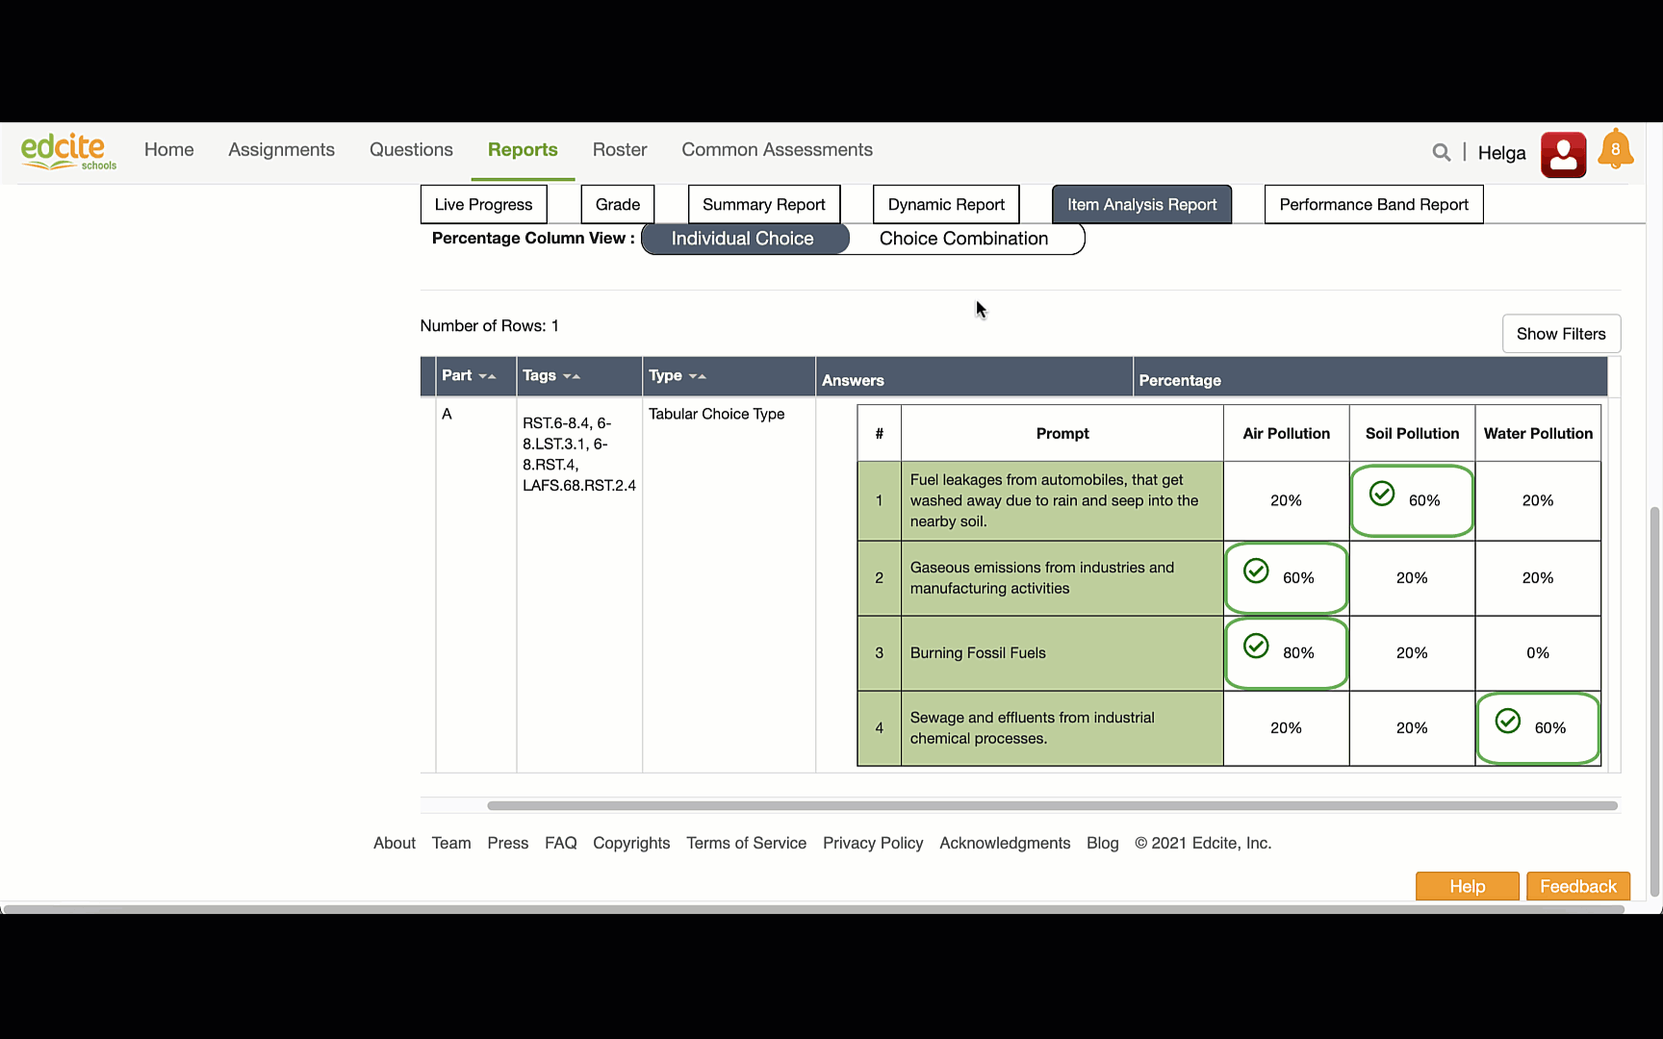Sort table by the Part column arrows

click(x=487, y=376)
